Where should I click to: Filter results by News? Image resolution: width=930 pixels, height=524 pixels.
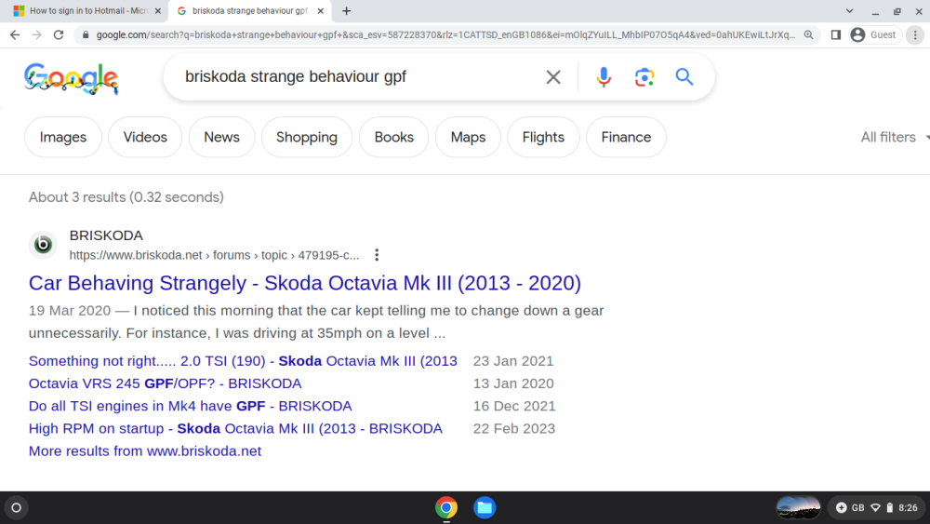222,137
